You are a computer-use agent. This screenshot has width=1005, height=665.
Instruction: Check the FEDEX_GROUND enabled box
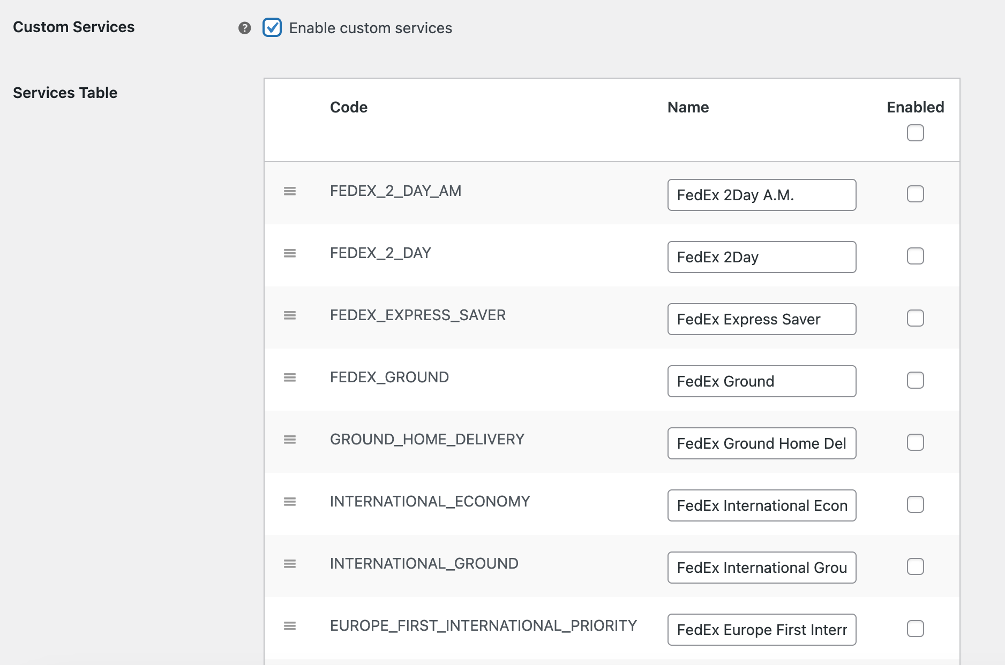coord(916,380)
